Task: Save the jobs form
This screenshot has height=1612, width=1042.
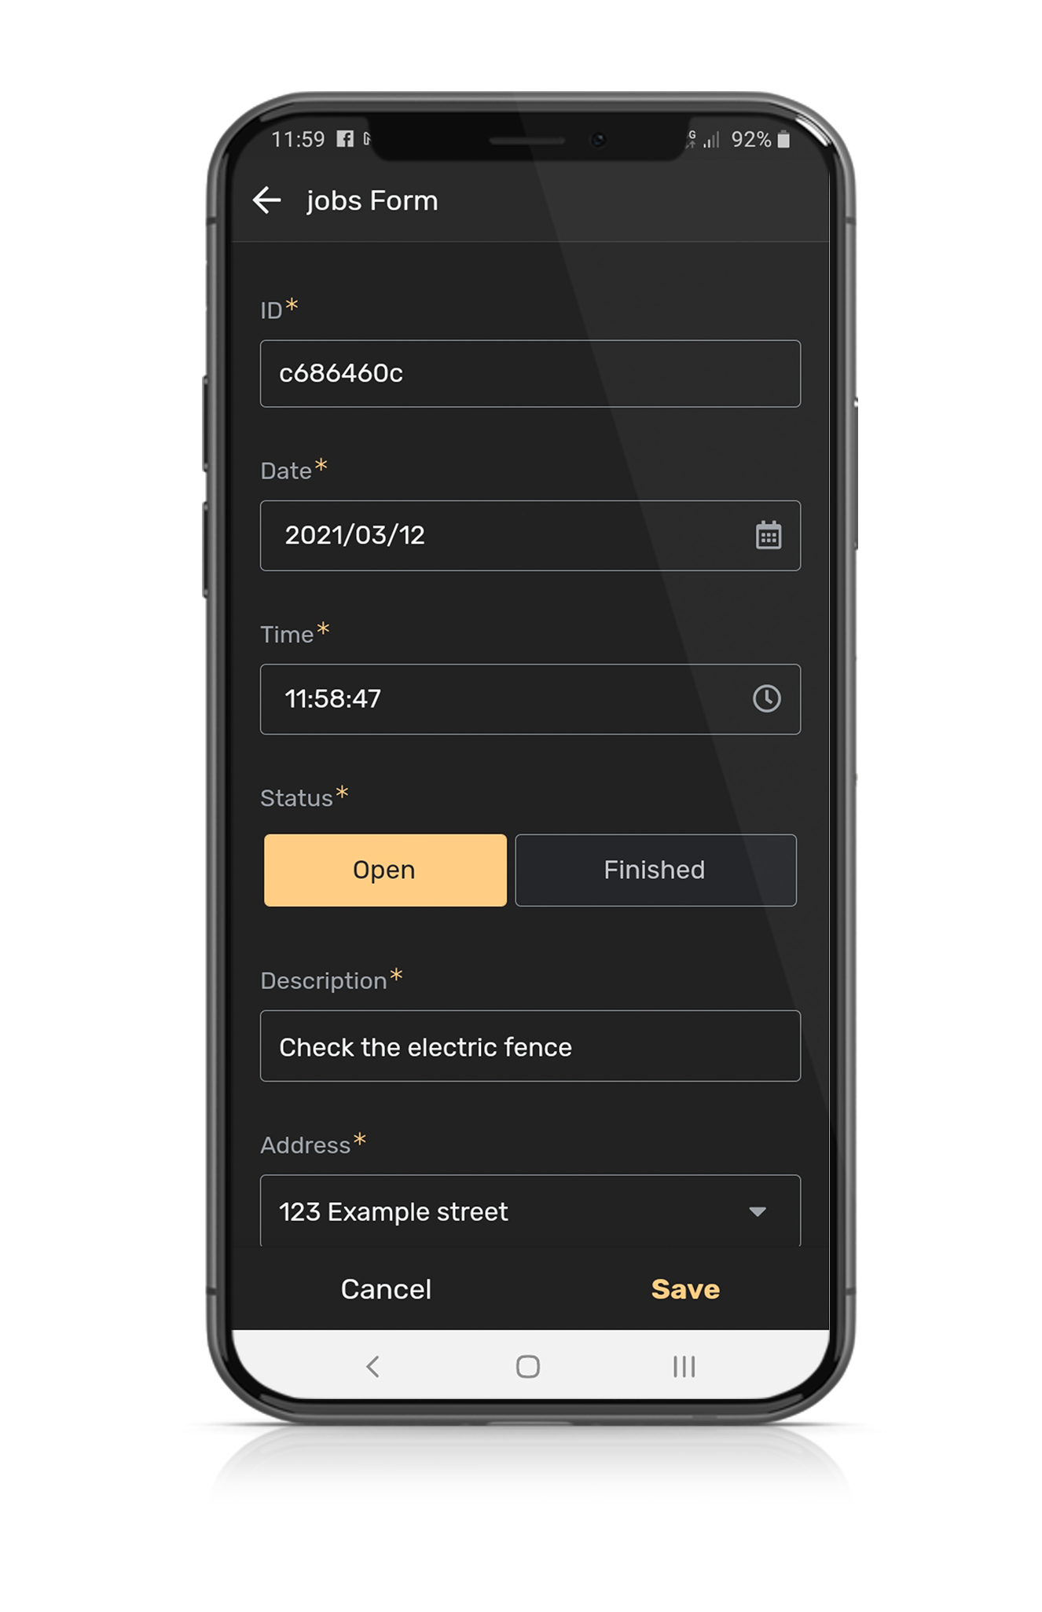Action: (685, 1289)
